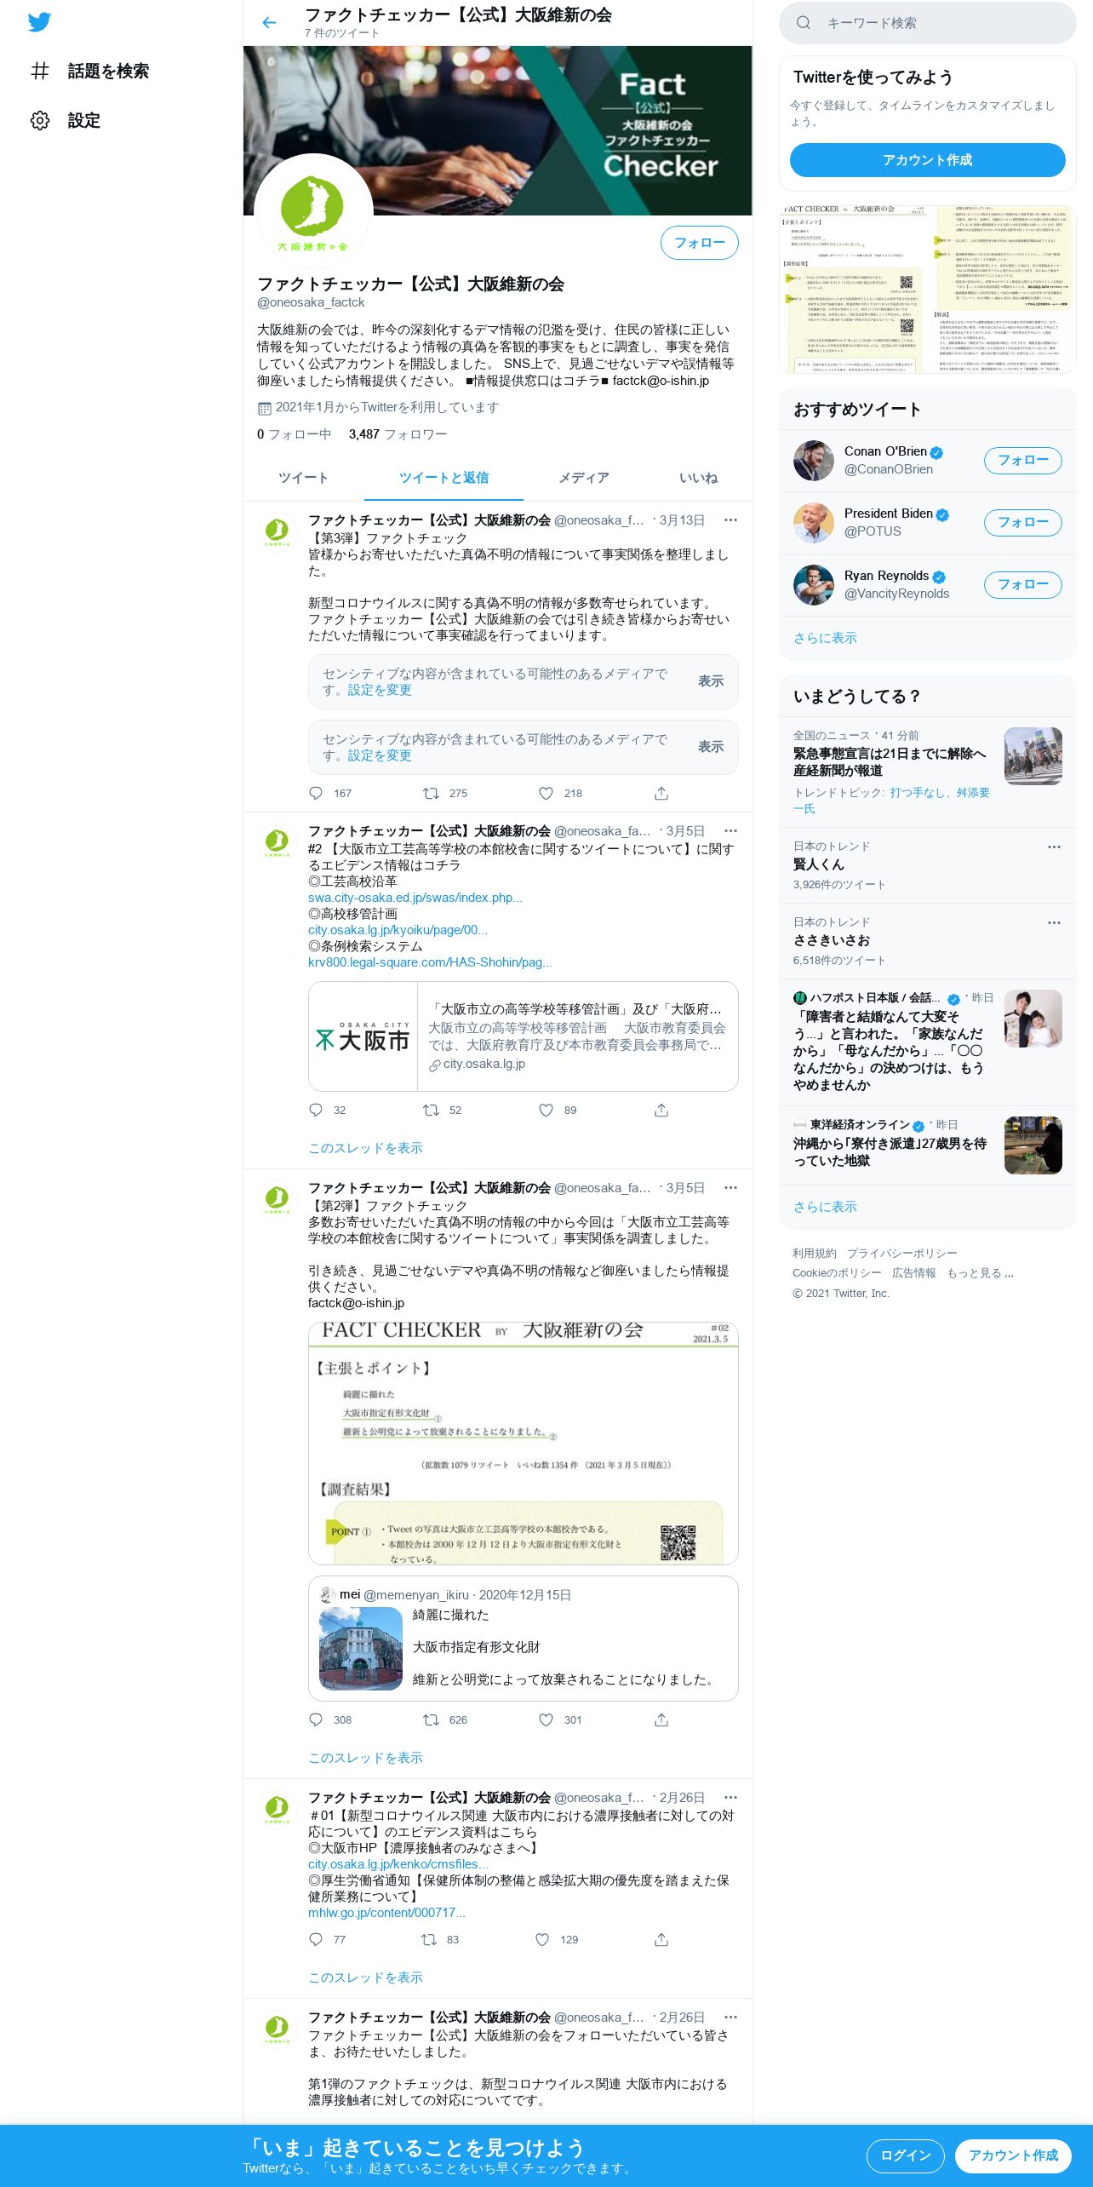Viewport: 1093px width, 2187px height.
Task: Open the fact checker media thumbnail in sidebar
Action: click(928, 290)
